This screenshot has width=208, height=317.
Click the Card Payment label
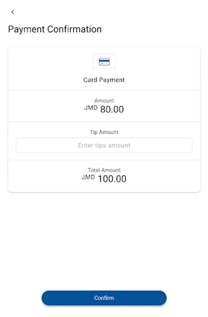click(x=104, y=80)
